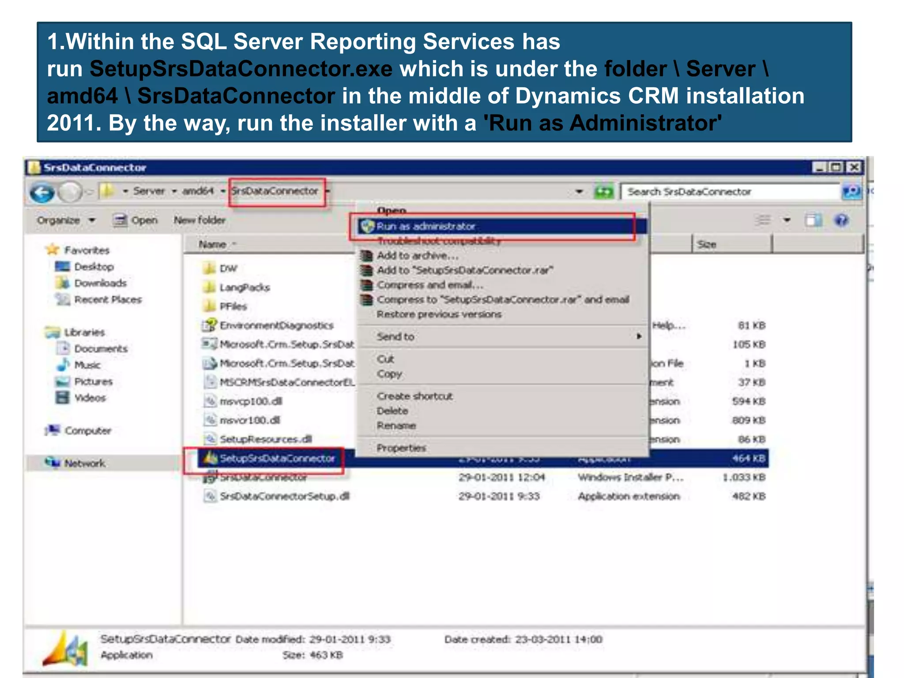
Task: Open Music library
Action: (79, 365)
